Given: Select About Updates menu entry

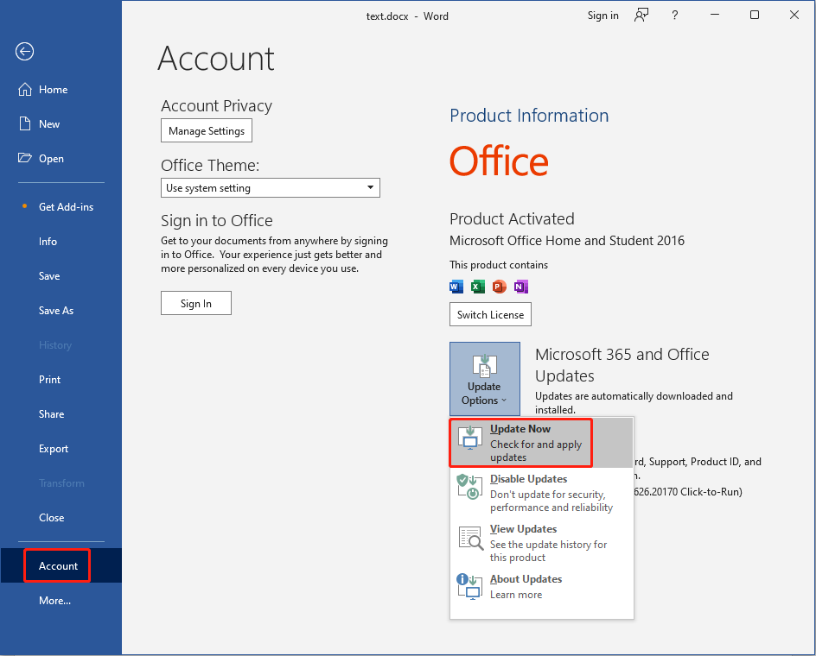Looking at the screenshot, I should [x=541, y=587].
